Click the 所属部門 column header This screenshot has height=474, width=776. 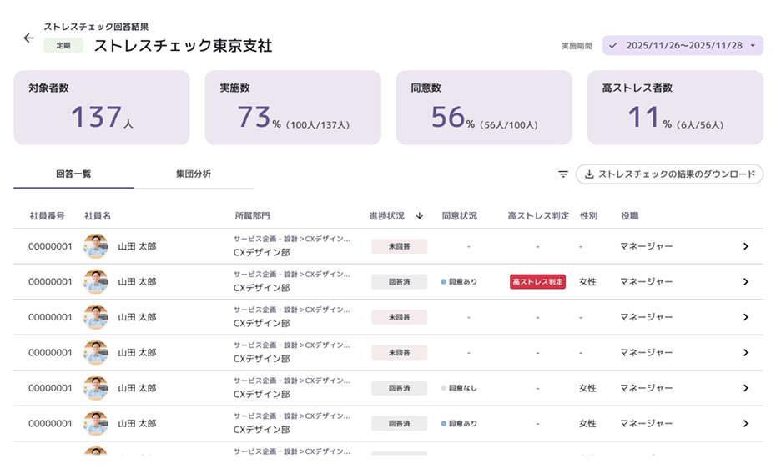coord(252,216)
